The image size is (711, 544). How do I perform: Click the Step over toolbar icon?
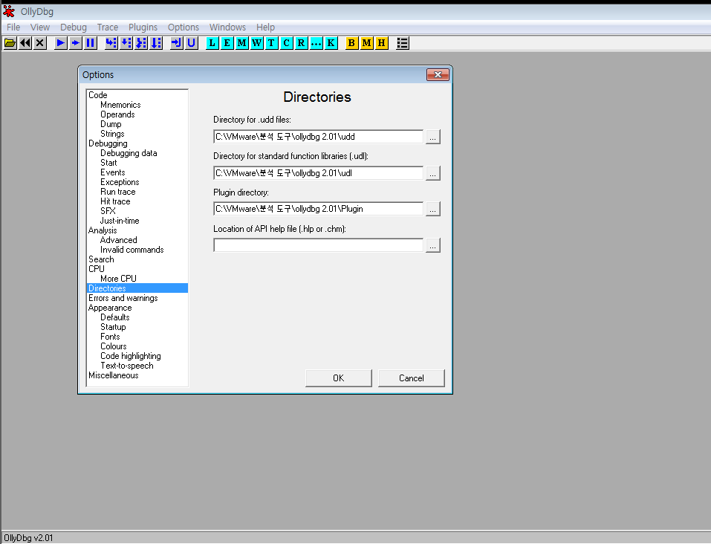pyautogui.click(x=126, y=43)
